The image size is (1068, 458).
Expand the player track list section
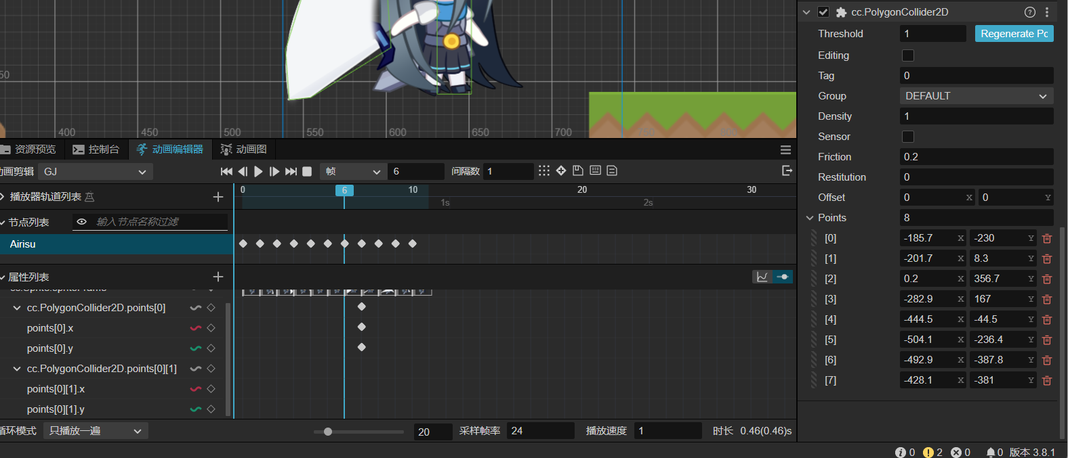pyautogui.click(x=3, y=197)
